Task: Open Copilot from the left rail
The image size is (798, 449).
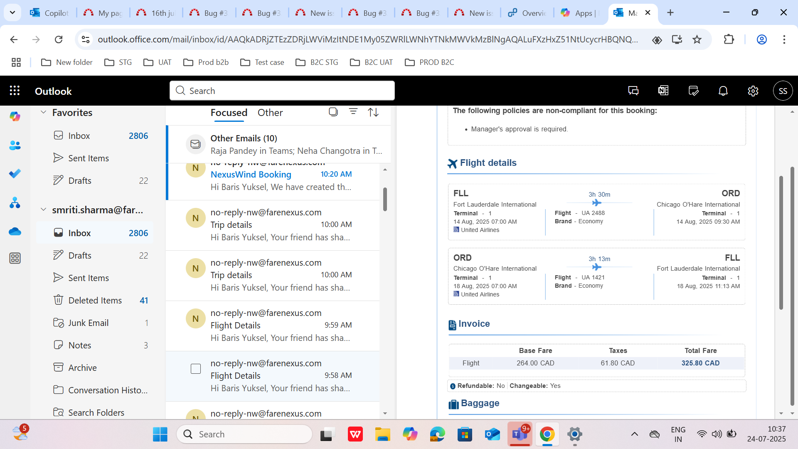Action: click(15, 117)
